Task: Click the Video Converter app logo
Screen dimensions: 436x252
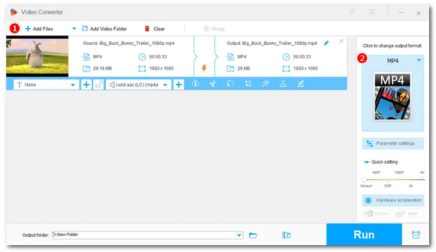Action: click(x=14, y=12)
